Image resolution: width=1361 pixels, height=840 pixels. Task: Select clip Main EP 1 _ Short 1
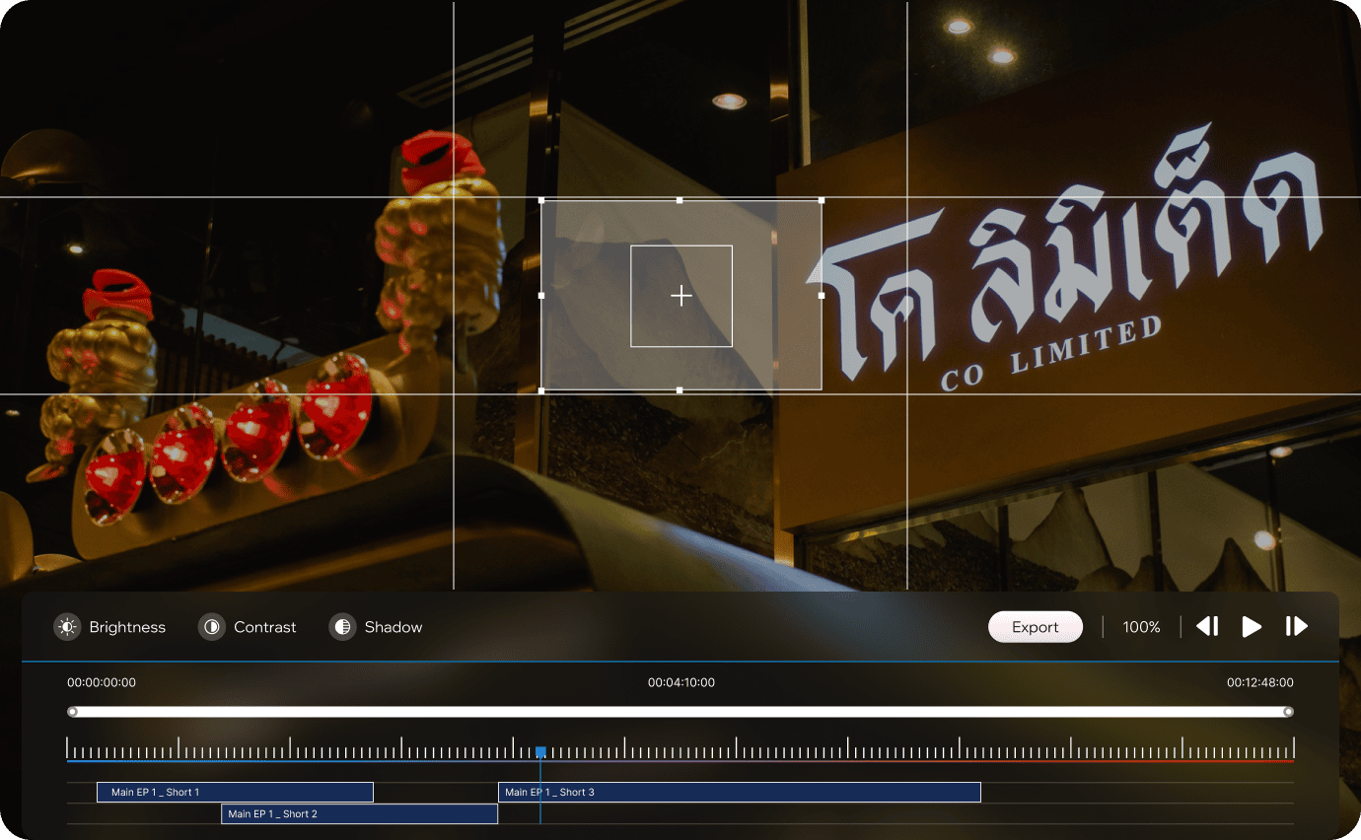[235, 793]
